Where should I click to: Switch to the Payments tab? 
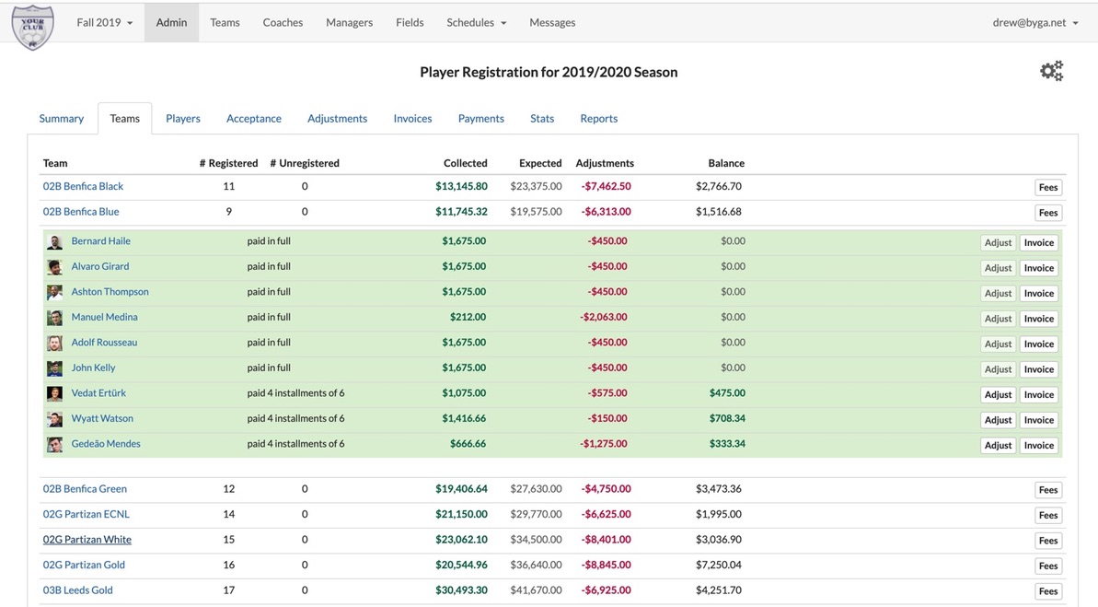point(480,118)
